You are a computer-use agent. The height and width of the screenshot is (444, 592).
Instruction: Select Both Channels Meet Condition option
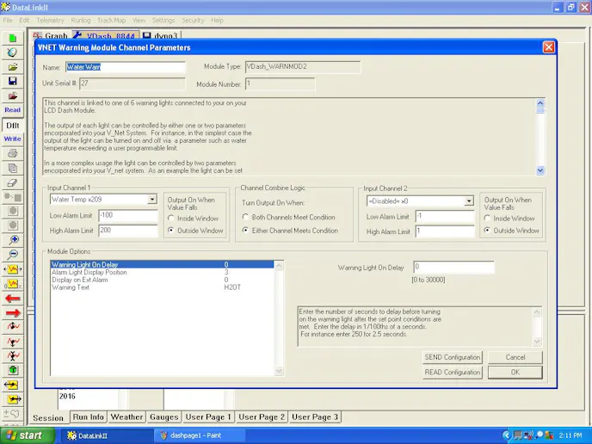(245, 217)
